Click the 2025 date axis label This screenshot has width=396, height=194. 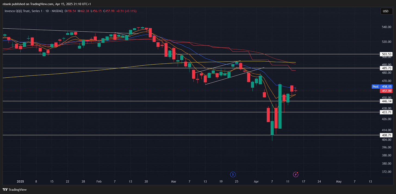point(20,181)
